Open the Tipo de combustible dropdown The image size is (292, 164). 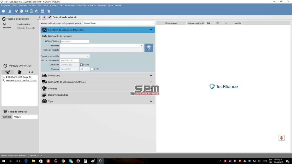(75, 56)
